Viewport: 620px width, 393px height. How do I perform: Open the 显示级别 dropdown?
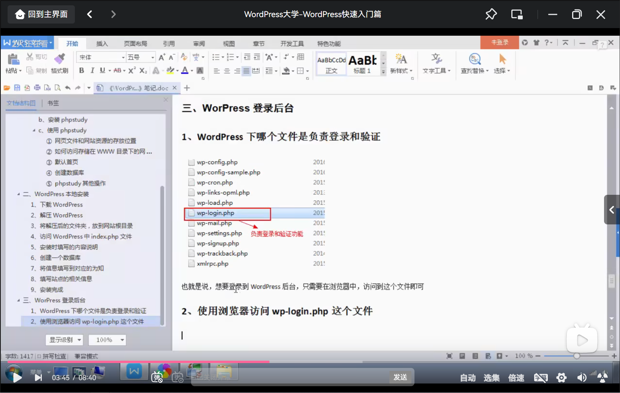(x=64, y=340)
